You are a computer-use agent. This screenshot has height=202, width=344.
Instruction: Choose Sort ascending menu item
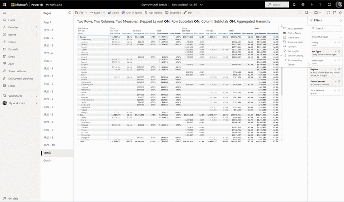click(295, 60)
